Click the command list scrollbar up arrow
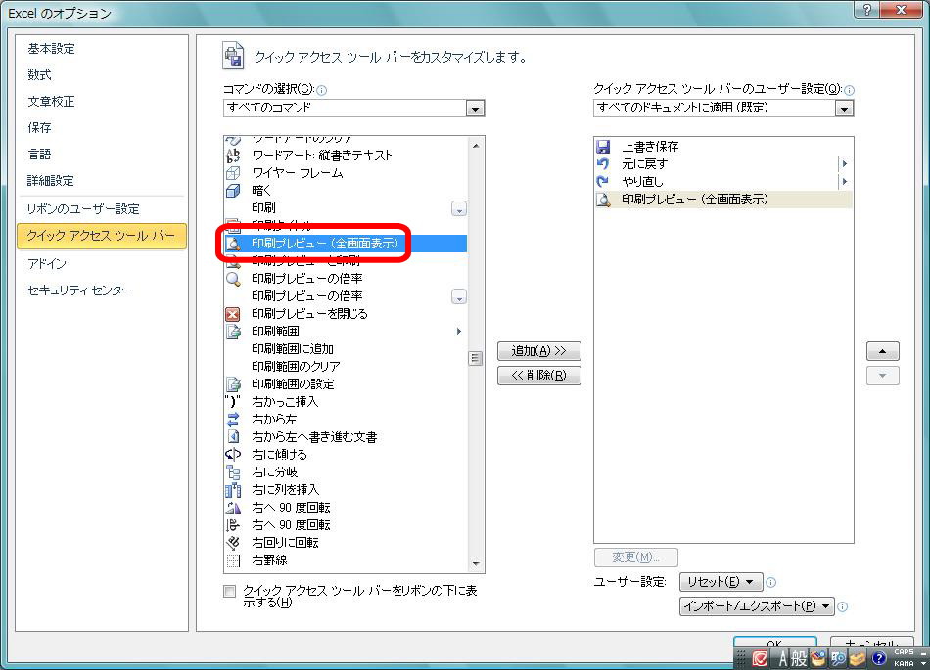This screenshot has height=670, width=930. [x=476, y=146]
